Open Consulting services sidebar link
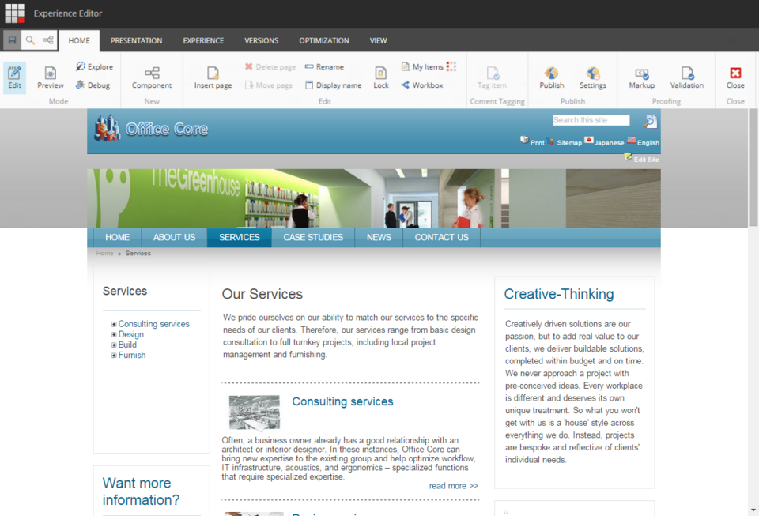The width and height of the screenshot is (759, 516). (154, 324)
